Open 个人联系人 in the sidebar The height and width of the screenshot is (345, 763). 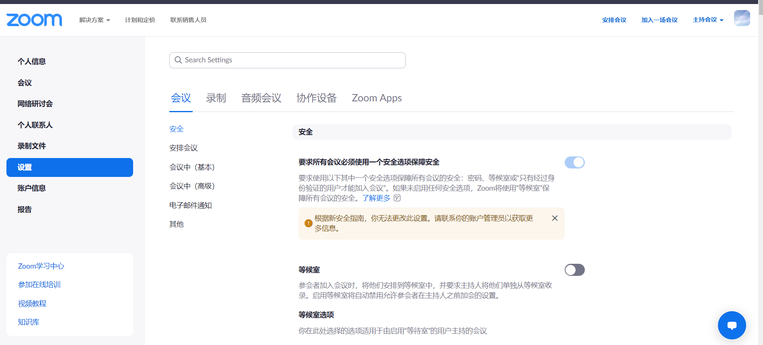(35, 125)
